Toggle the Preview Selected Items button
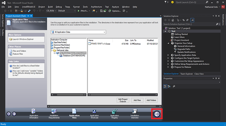This screenshot has height=126, width=226. (x=192, y=20)
